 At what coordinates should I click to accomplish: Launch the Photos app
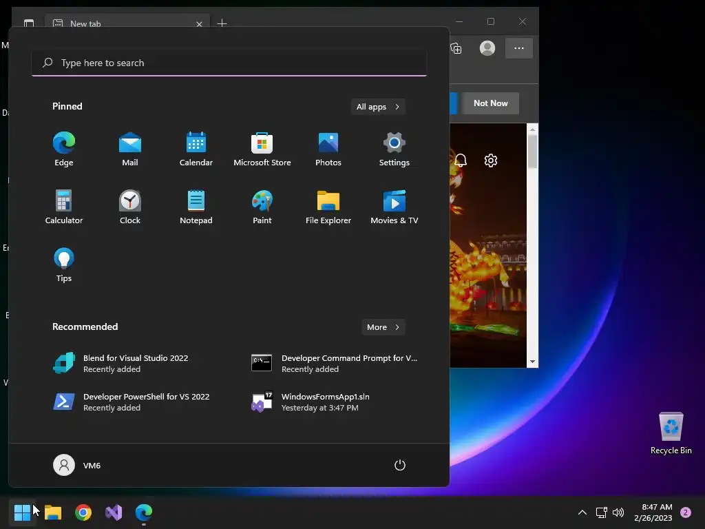[328, 149]
